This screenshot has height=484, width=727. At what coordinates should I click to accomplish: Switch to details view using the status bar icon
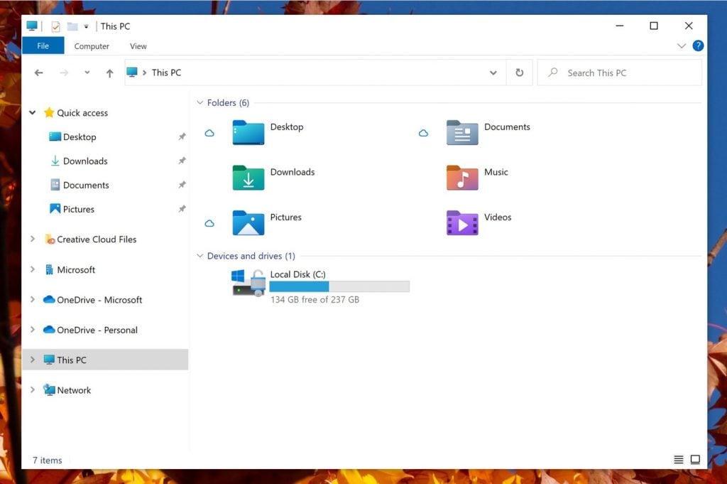point(679,460)
